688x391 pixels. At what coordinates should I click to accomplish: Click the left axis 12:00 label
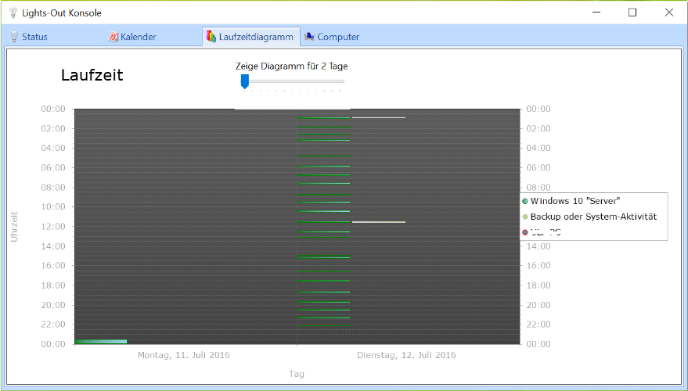pyautogui.click(x=53, y=227)
